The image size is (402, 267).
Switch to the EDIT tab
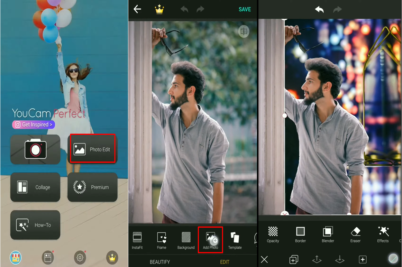pyautogui.click(x=225, y=262)
